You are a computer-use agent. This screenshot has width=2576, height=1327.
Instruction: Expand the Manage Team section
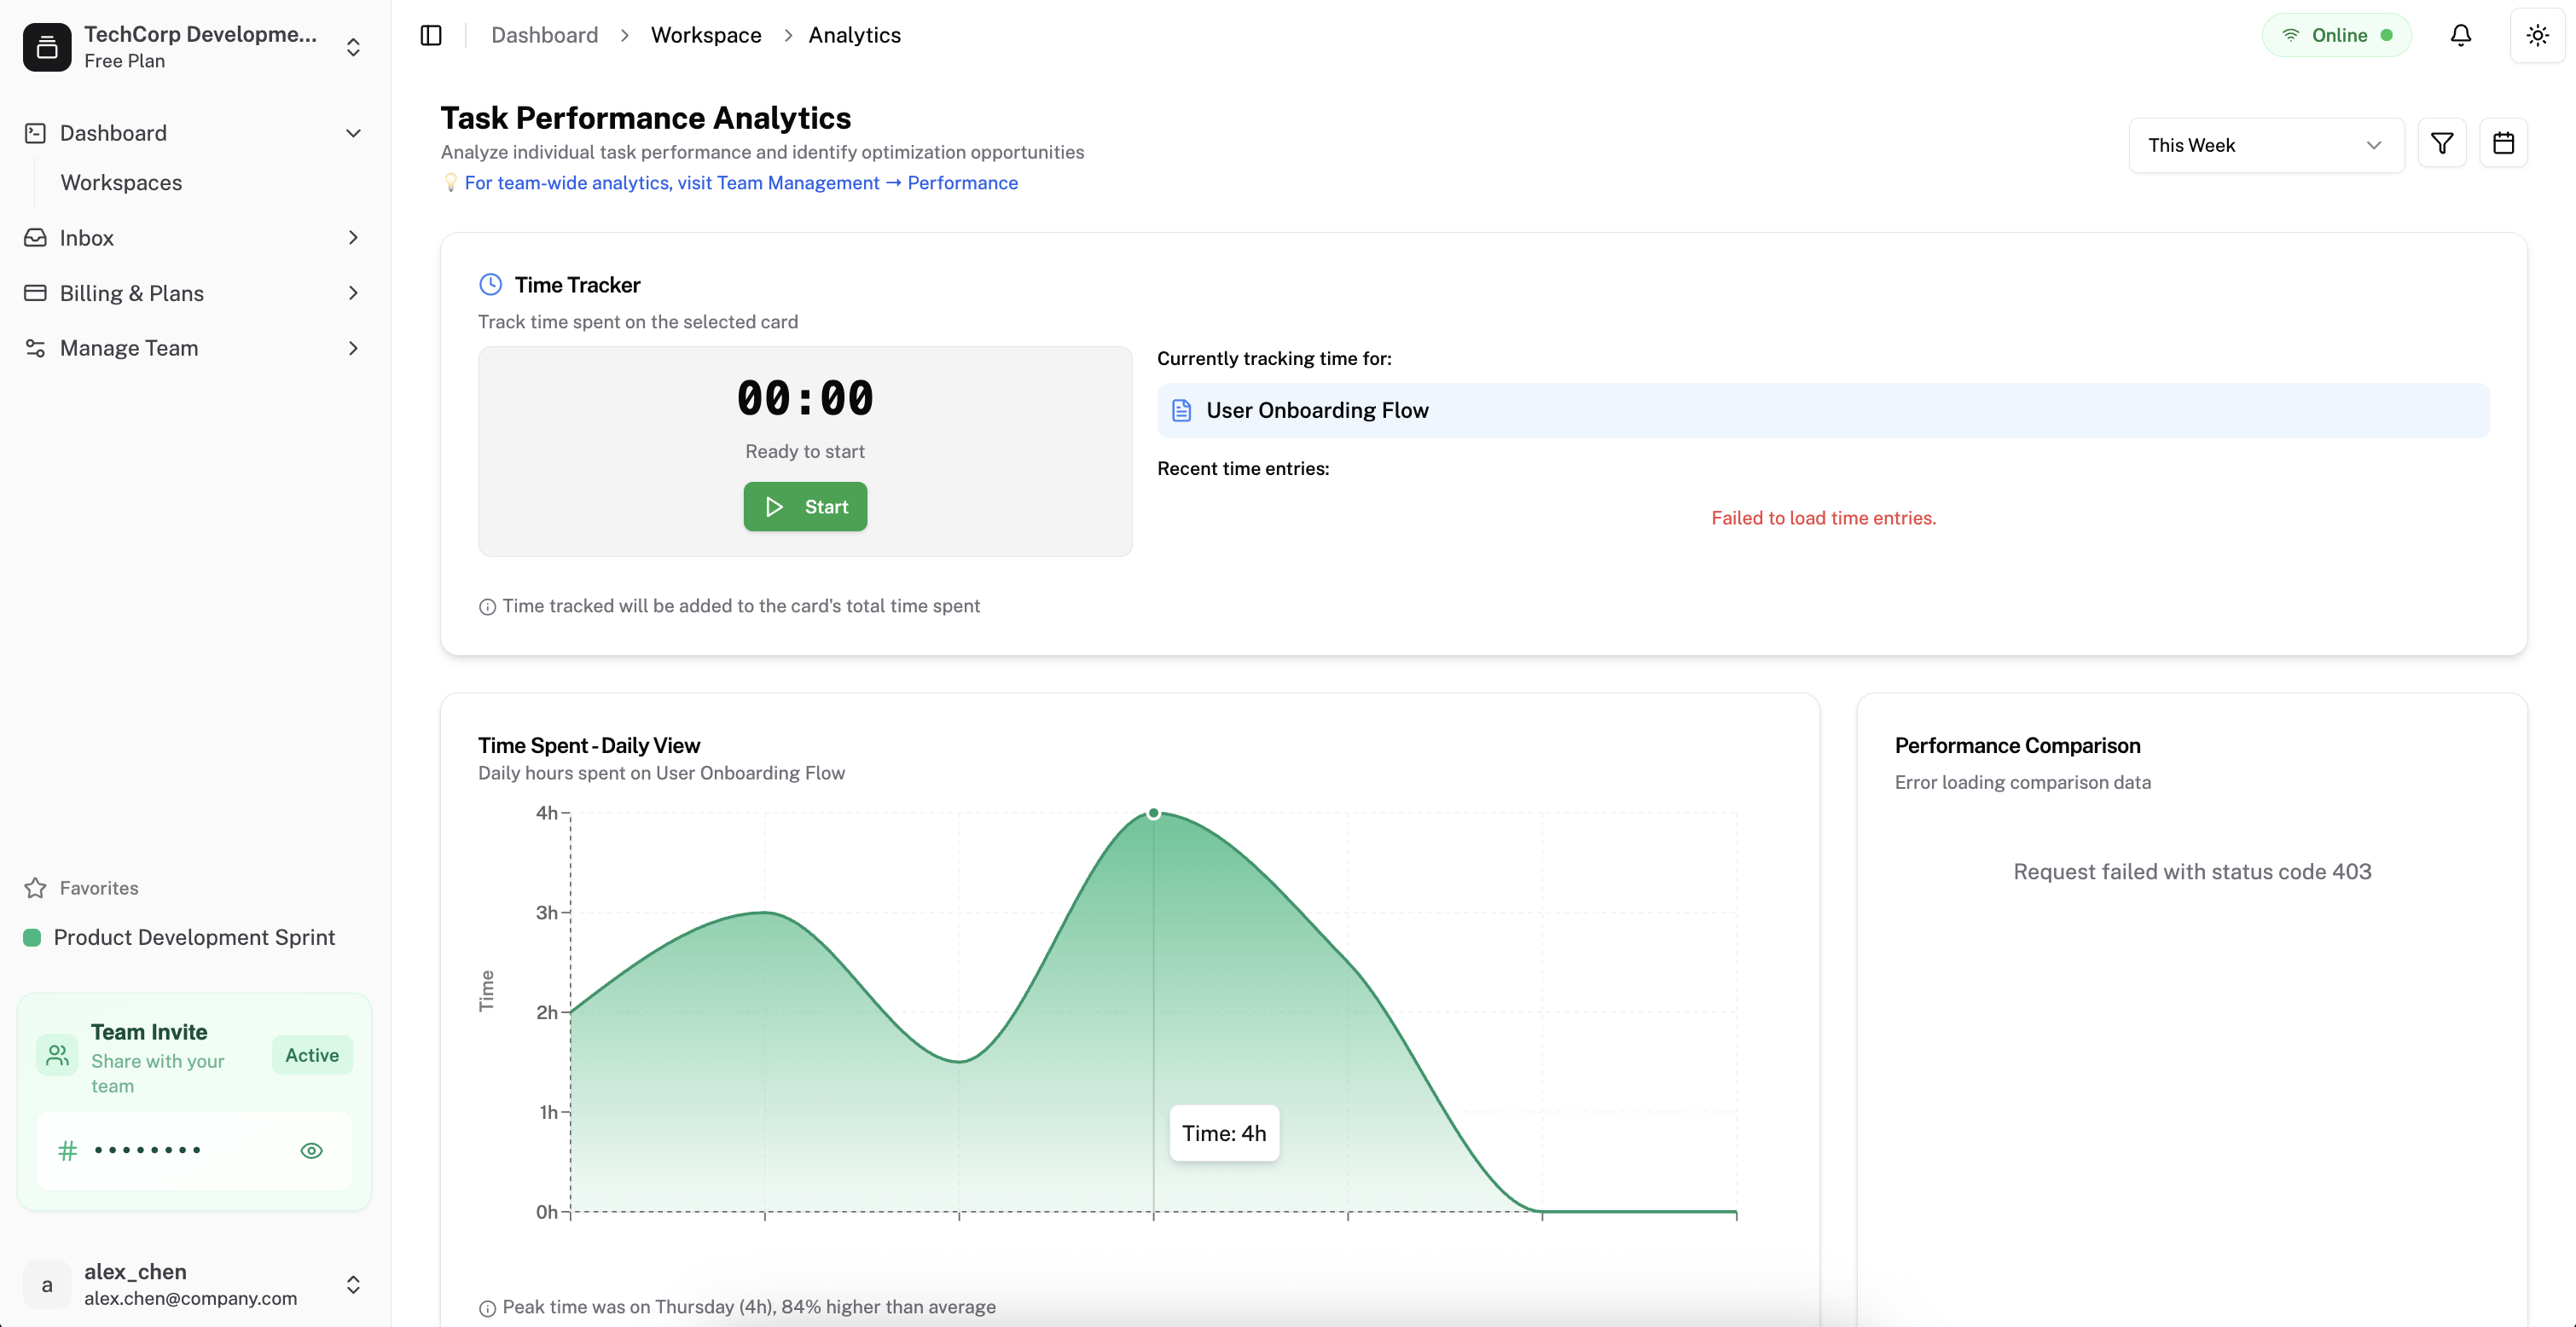(352, 347)
